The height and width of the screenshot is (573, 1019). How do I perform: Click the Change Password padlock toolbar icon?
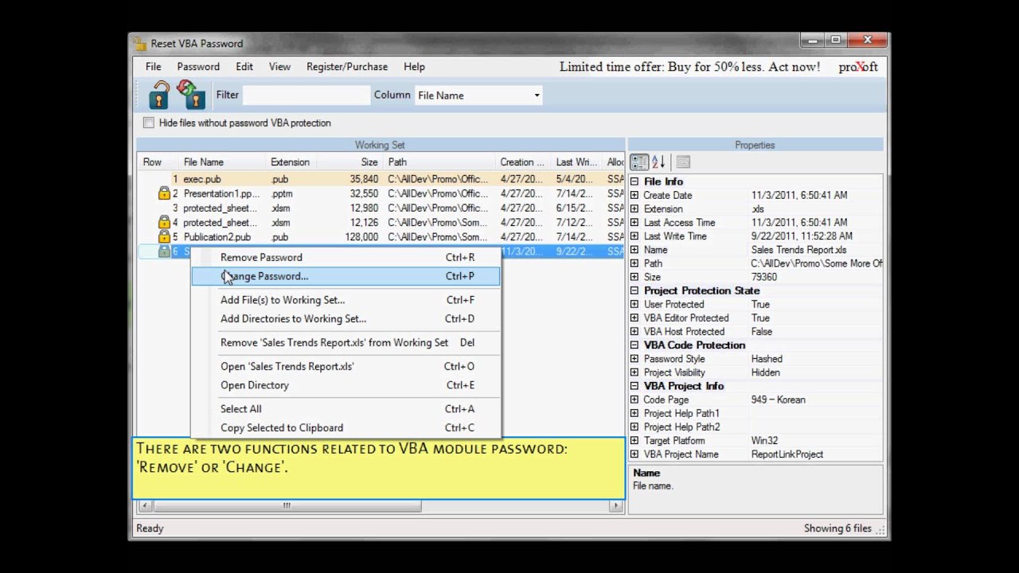(192, 95)
